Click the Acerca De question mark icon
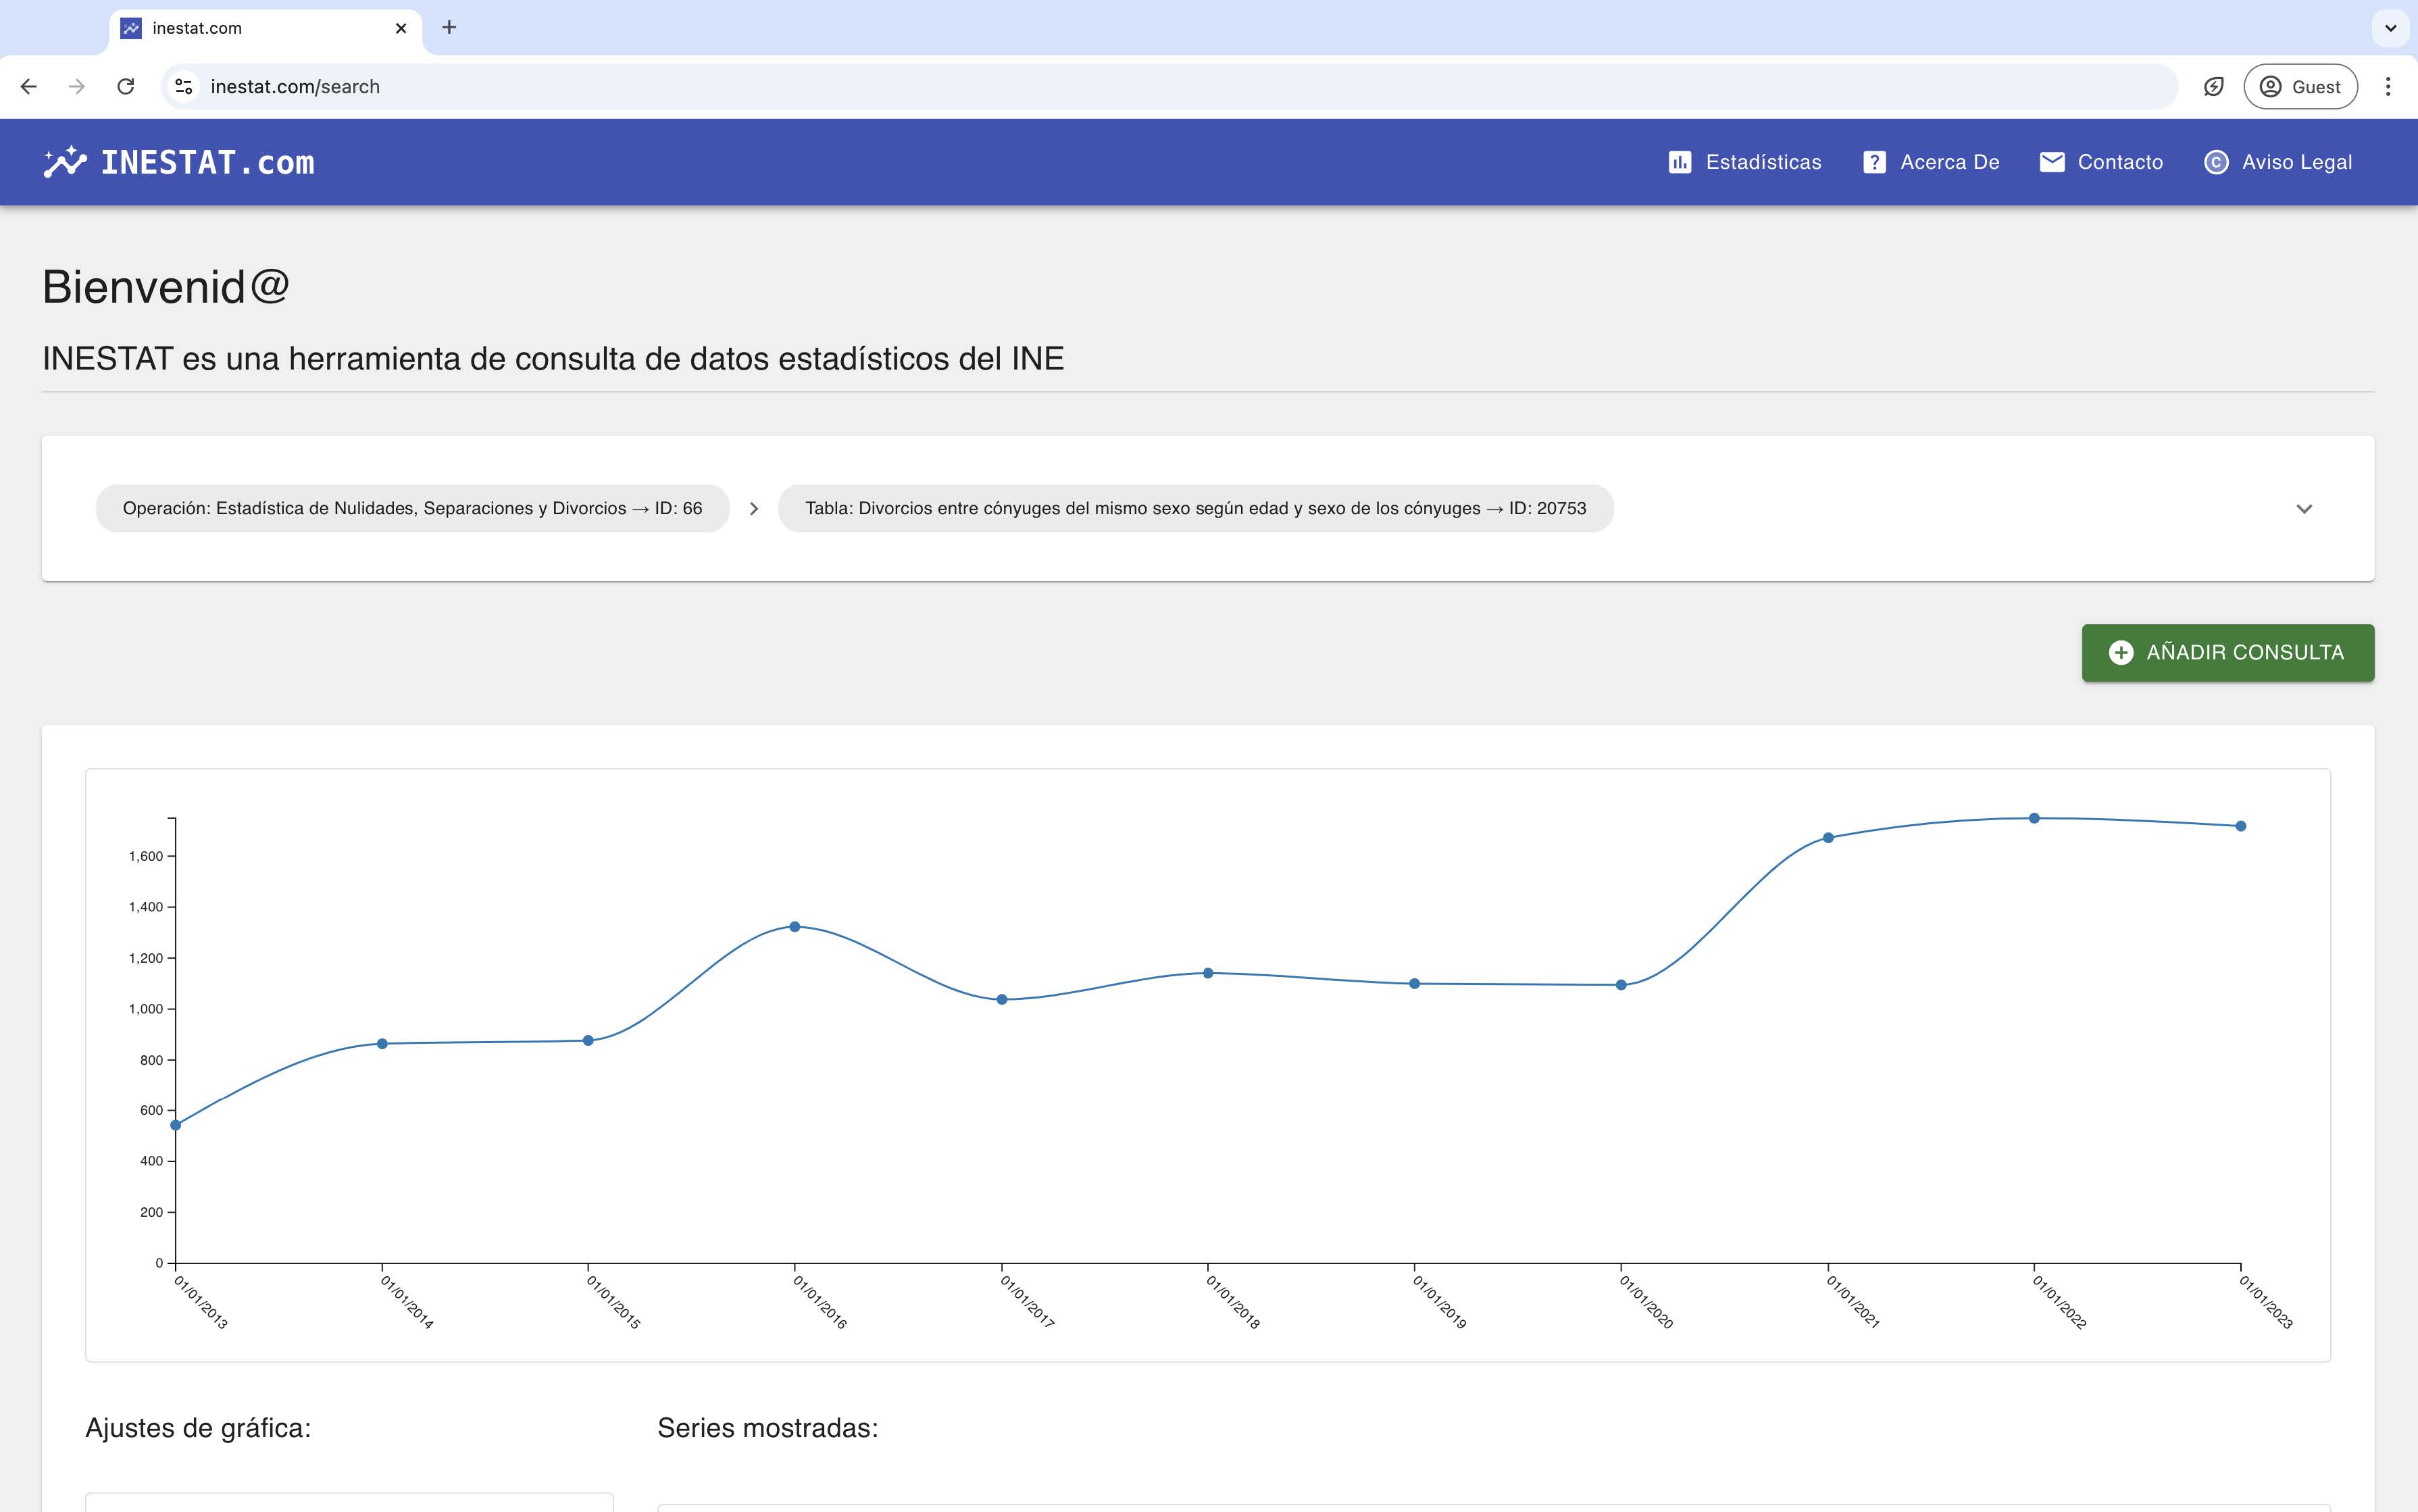 [1874, 162]
